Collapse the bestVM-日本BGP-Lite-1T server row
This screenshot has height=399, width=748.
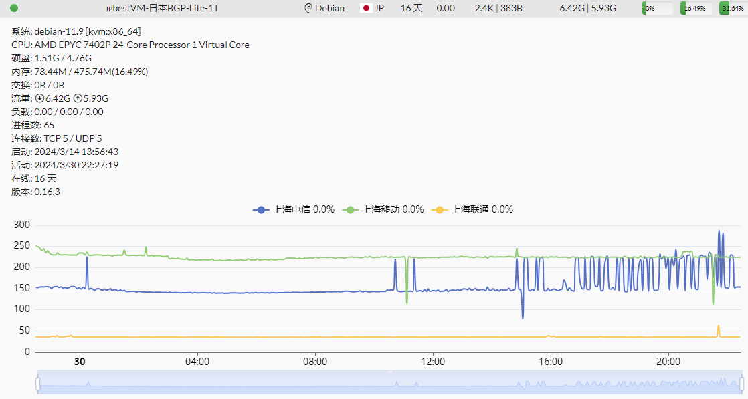click(x=163, y=9)
